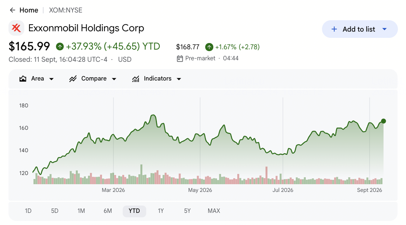Viewport: 406px width, 225px height.
Task: Click the green up-arrow beside +37.93%
Action: [60, 47]
